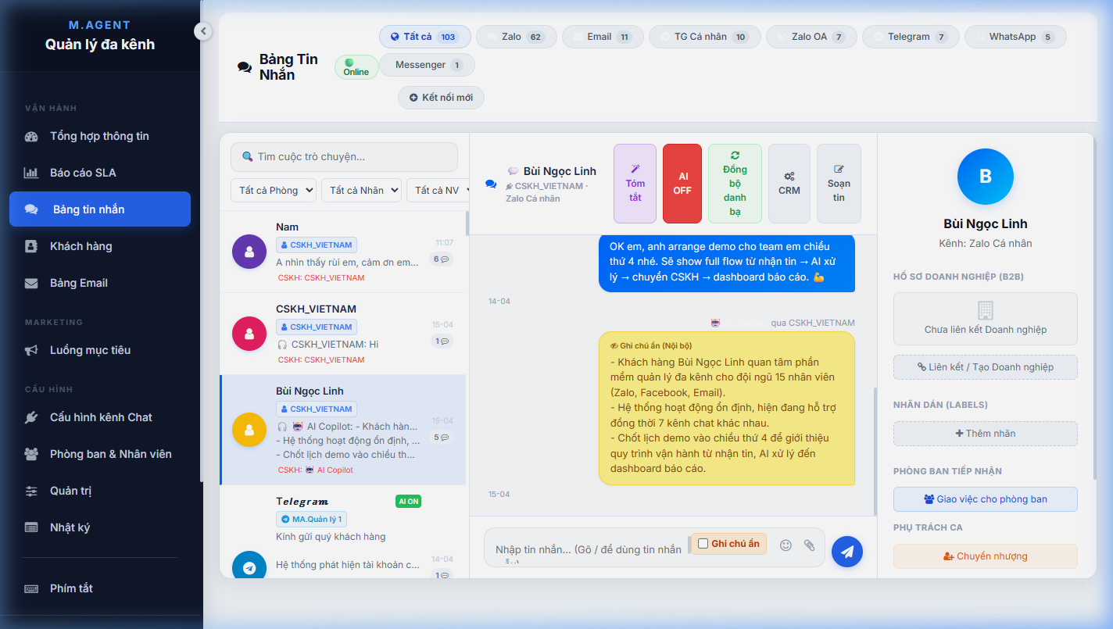
Task: Click the paperclip attachment icon
Action: (810, 545)
